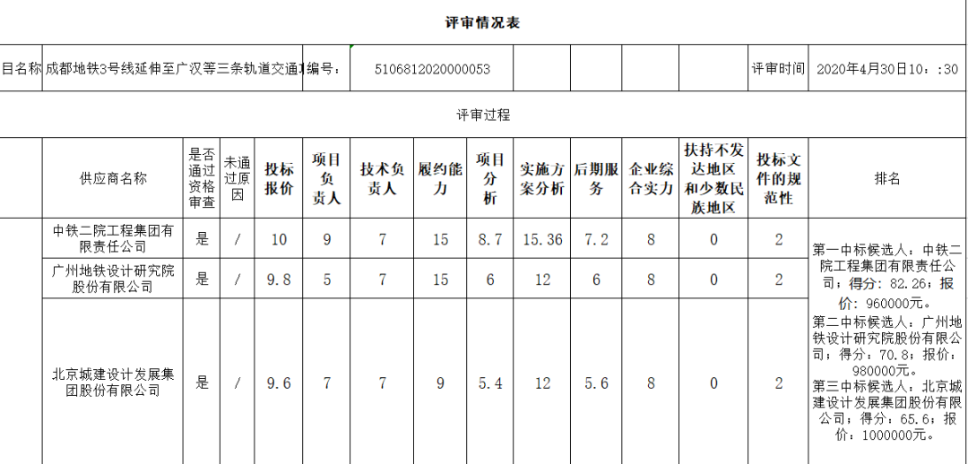Click the 实施方案分析 column header
Image resolution: width=968 pixels, height=464 pixels.
(x=542, y=178)
